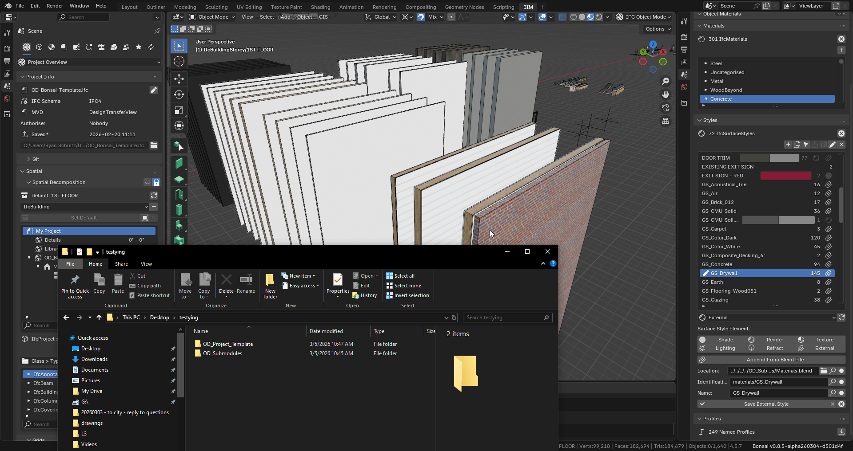Toggle the Spatial Decomposition lock
Viewport: 853px width, 451px height.
click(156, 182)
